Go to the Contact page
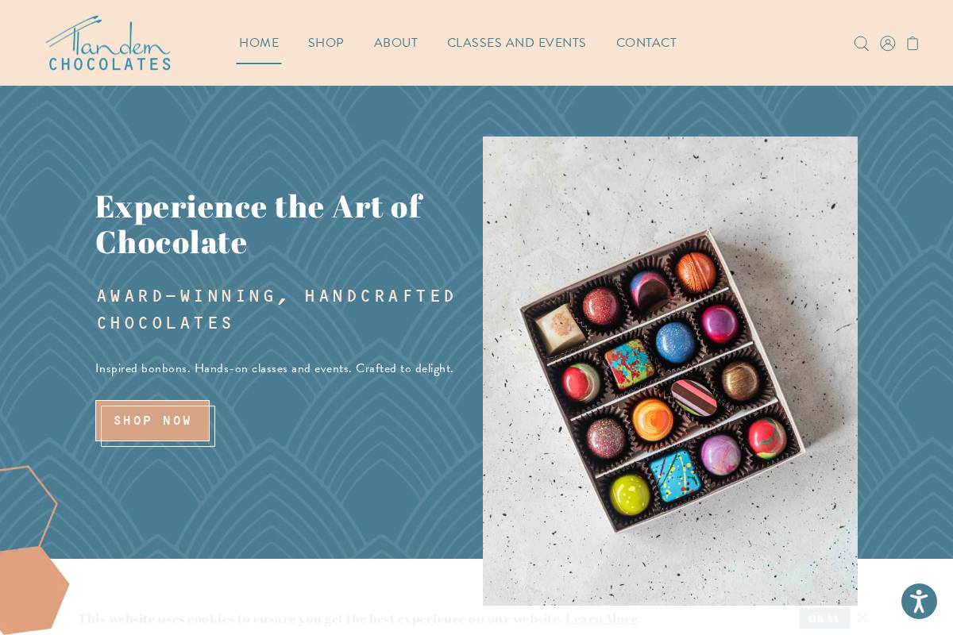 click(x=646, y=43)
